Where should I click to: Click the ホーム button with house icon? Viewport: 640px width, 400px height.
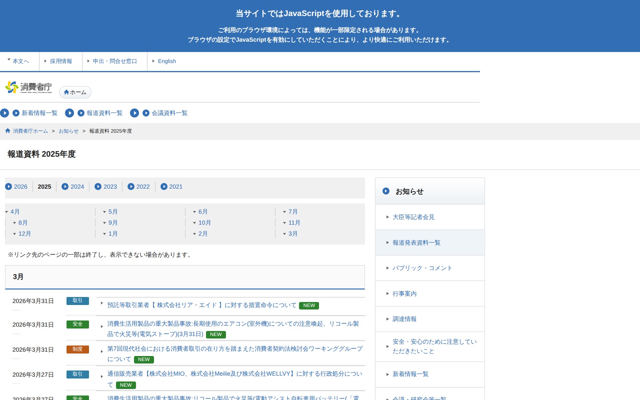point(75,92)
